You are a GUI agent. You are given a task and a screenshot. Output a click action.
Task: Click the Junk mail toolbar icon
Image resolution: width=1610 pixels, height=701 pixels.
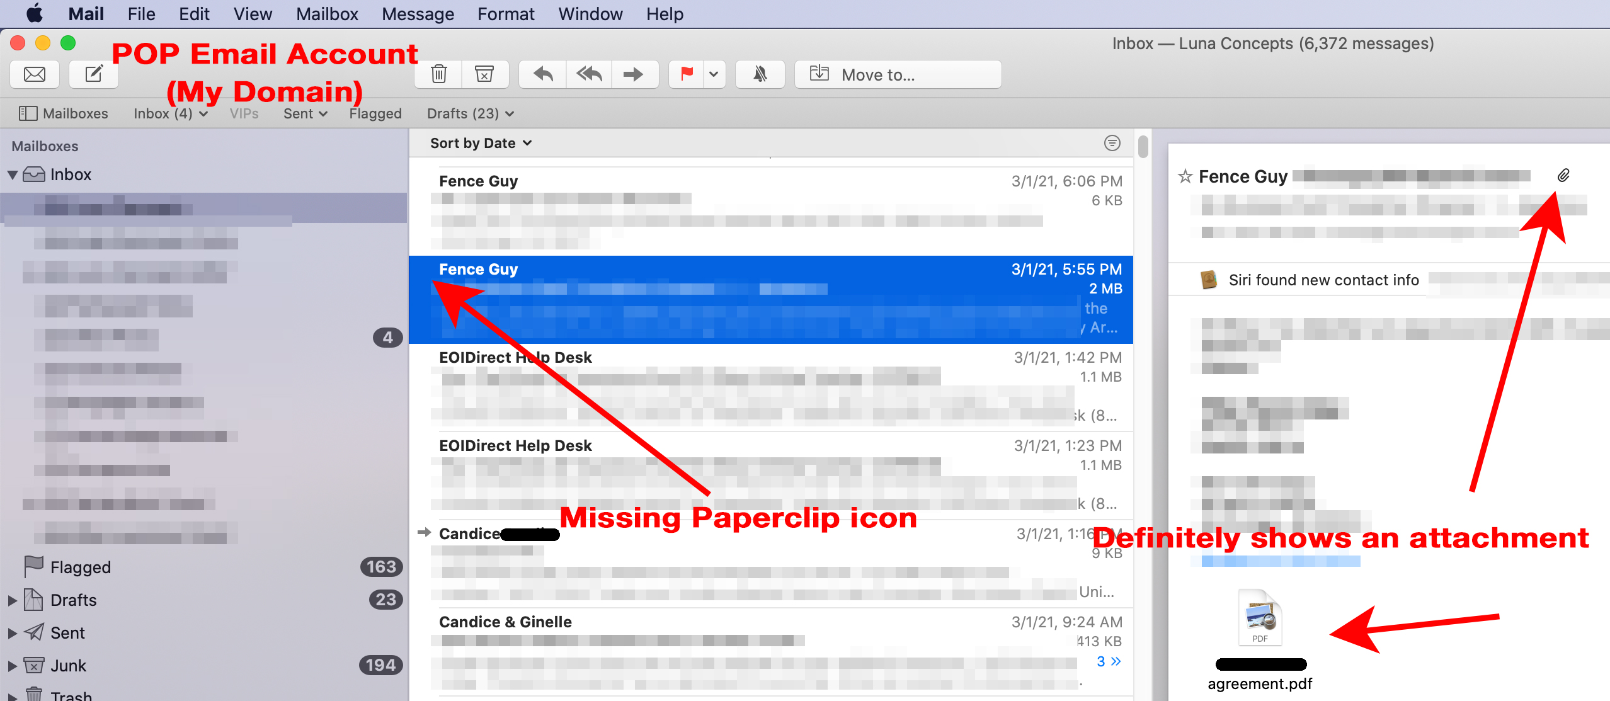(484, 74)
